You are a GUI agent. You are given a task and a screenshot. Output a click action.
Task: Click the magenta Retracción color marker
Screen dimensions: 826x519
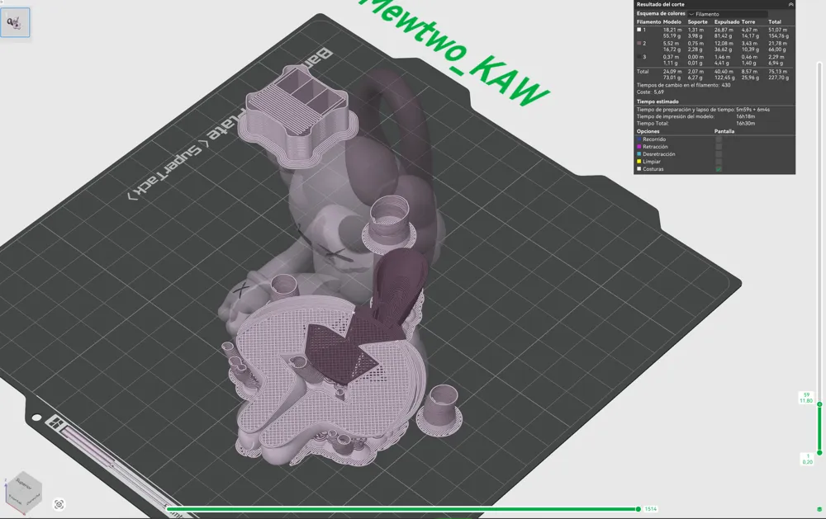tap(639, 147)
